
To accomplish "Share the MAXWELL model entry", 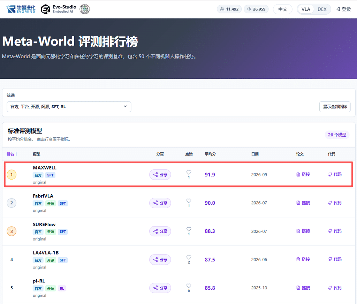I will pyautogui.click(x=160, y=175).
